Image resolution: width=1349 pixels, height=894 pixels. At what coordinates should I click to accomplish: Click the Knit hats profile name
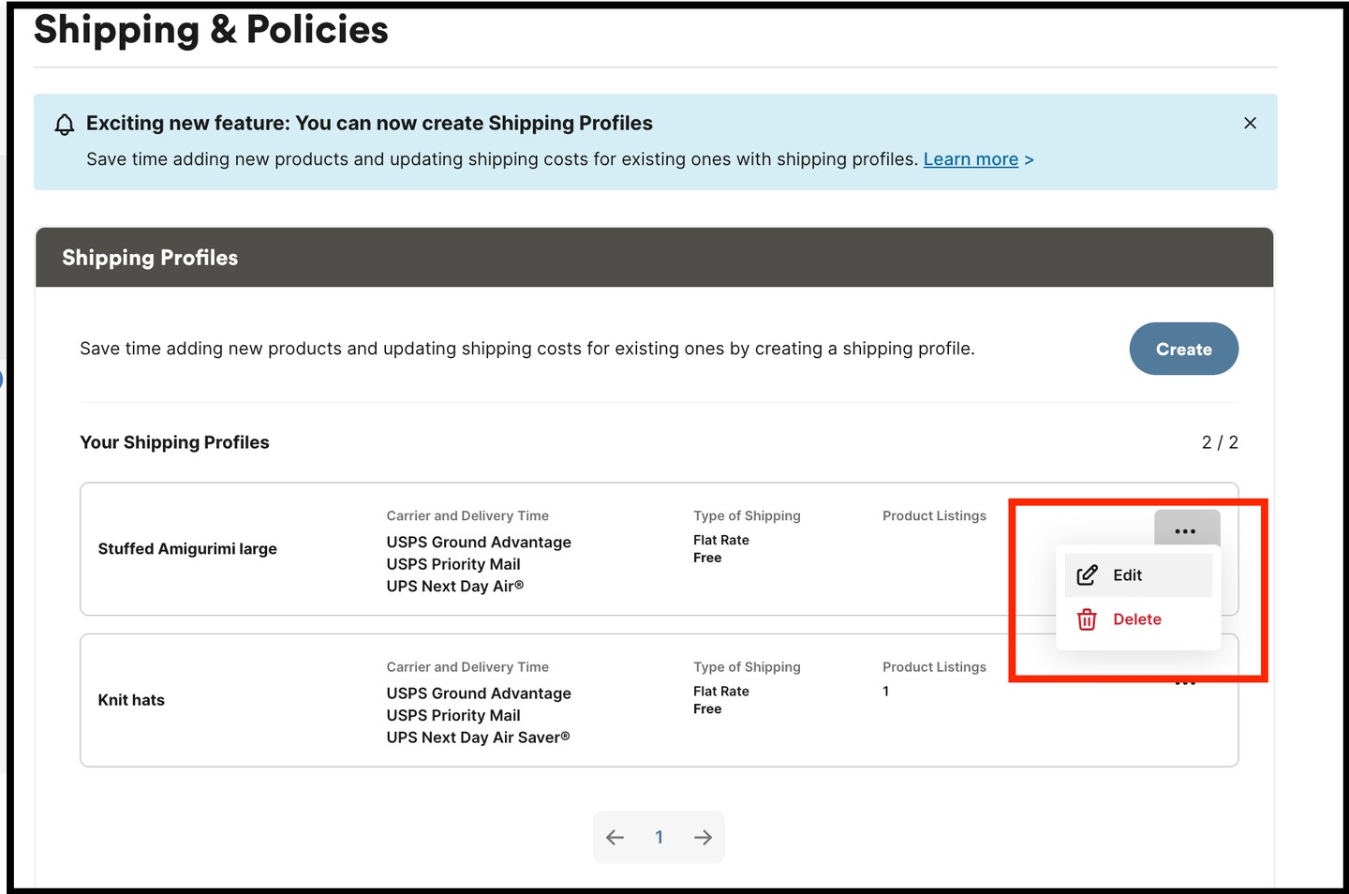[x=131, y=699]
